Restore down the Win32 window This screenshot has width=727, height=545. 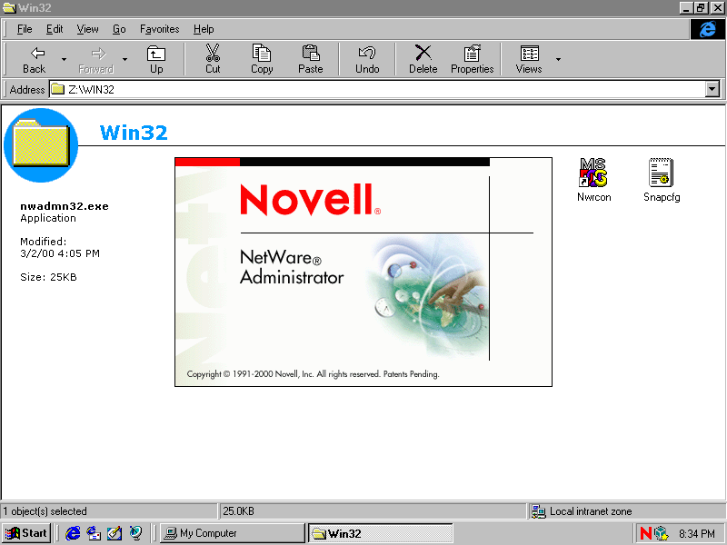pos(700,8)
